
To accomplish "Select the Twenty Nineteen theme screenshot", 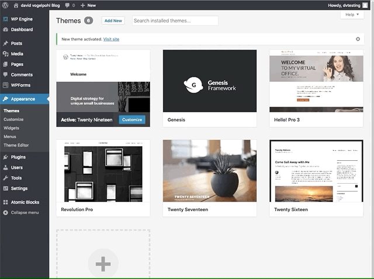I will click(103, 81).
